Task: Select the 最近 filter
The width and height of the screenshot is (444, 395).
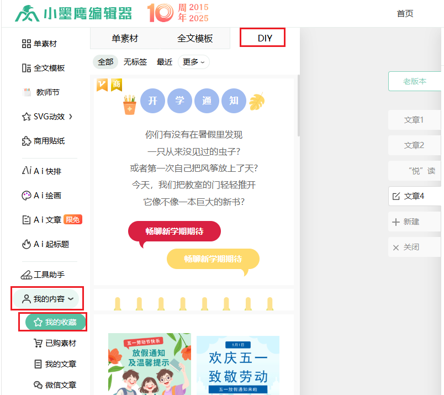Action: (165, 62)
